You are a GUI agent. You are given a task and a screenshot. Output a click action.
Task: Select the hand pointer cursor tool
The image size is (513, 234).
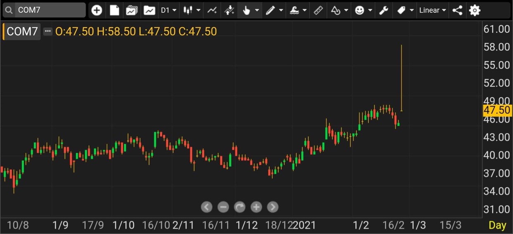click(247, 10)
